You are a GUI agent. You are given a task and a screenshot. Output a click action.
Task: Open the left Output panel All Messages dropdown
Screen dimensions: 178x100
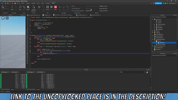[5, 72]
